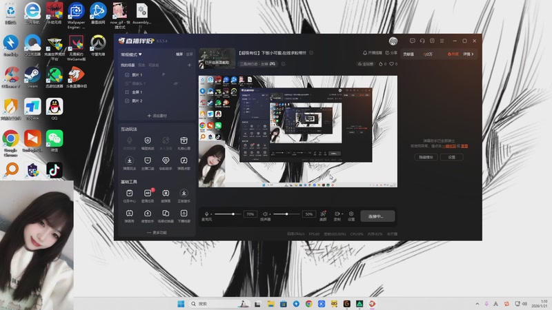Toggle visibility of the 摄像头 1 source
552x310 pixels.
tap(176, 83)
